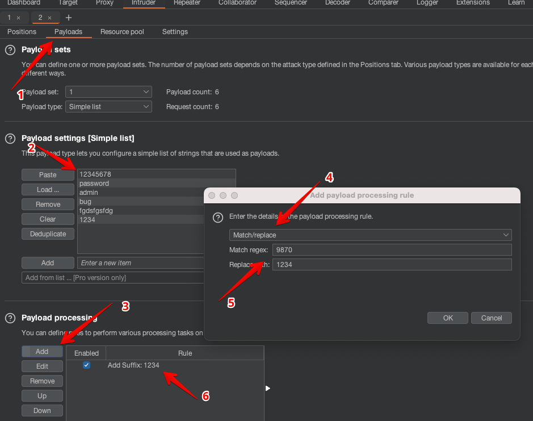Open the Target tab

click(x=68, y=3)
